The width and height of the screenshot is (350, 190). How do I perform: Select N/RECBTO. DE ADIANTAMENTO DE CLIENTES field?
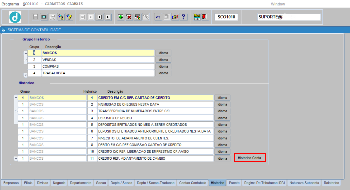pos(156,138)
